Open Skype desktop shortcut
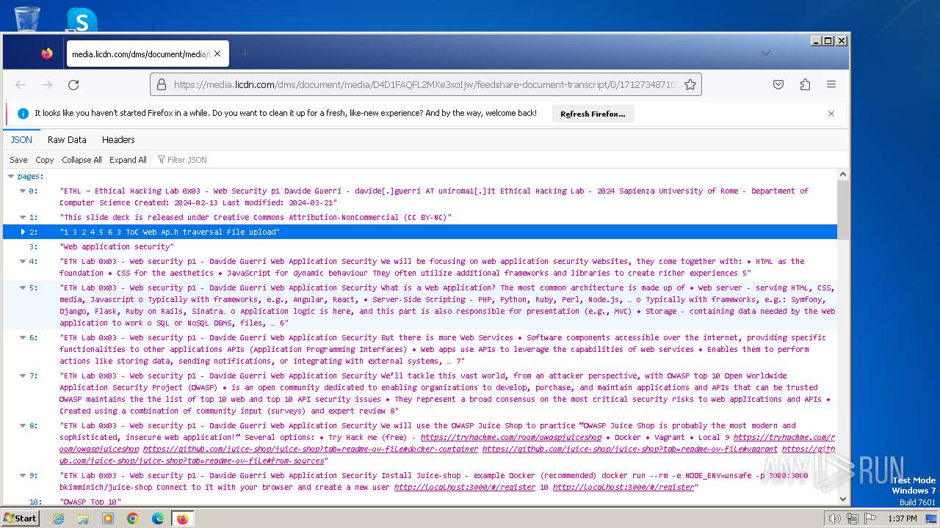Viewport: 940px width, 528px height. point(82,20)
